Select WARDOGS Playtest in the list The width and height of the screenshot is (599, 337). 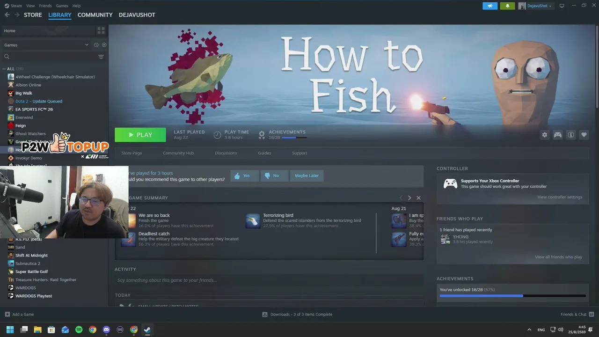[x=34, y=296]
